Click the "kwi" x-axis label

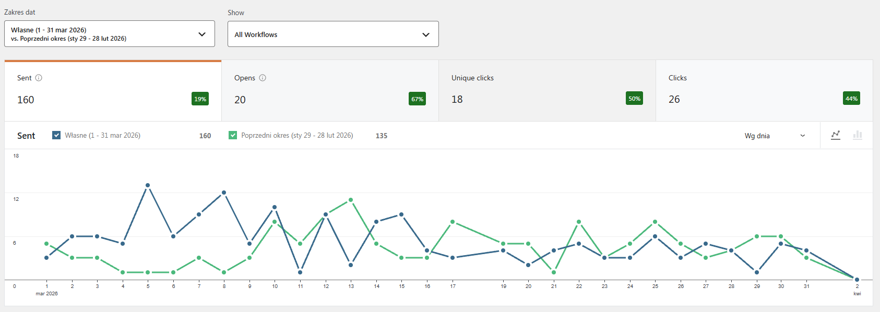click(857, 294)
